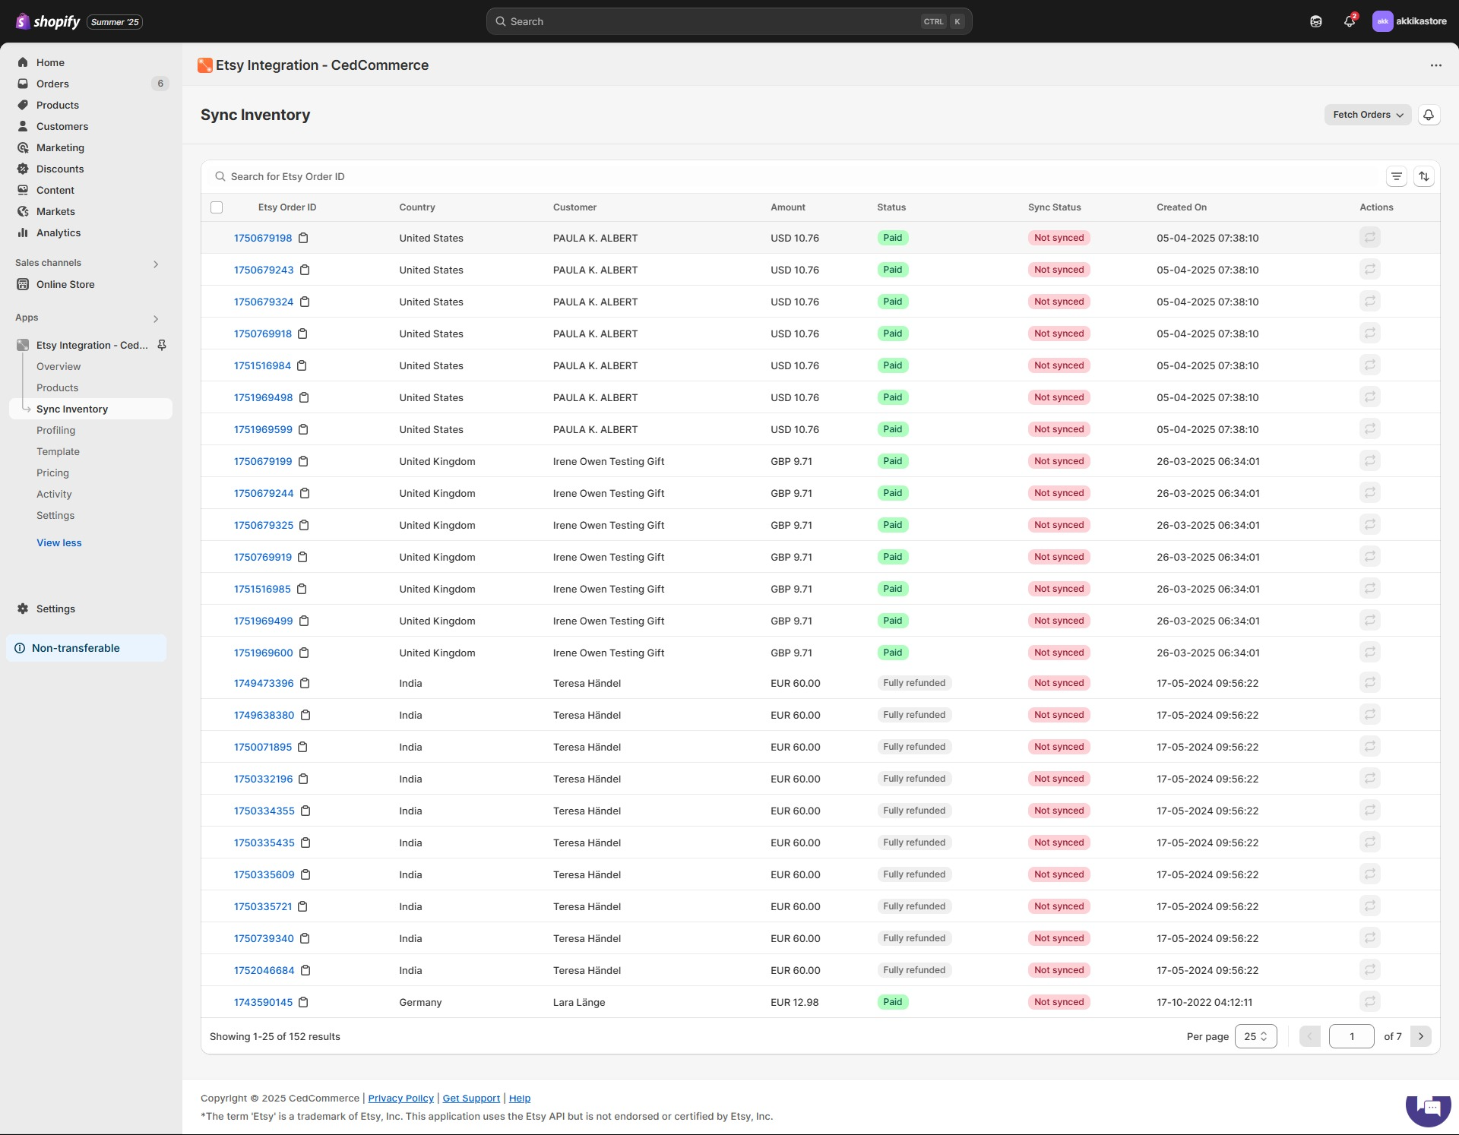Click sync action for order 1752046684
Viewport: 1459px width, 1135px height.
[x=1369, y=970]
